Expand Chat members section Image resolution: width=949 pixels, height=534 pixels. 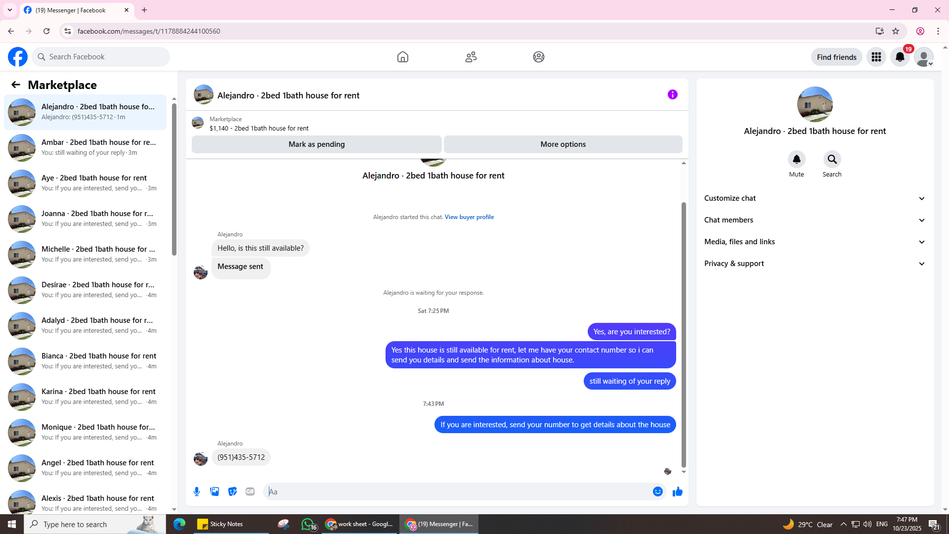(814, 220)
